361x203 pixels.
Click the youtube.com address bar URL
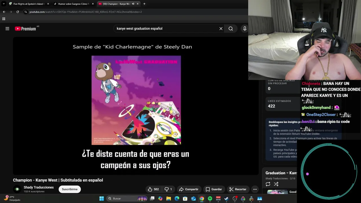pyautogui.click(x=85, y=12)
